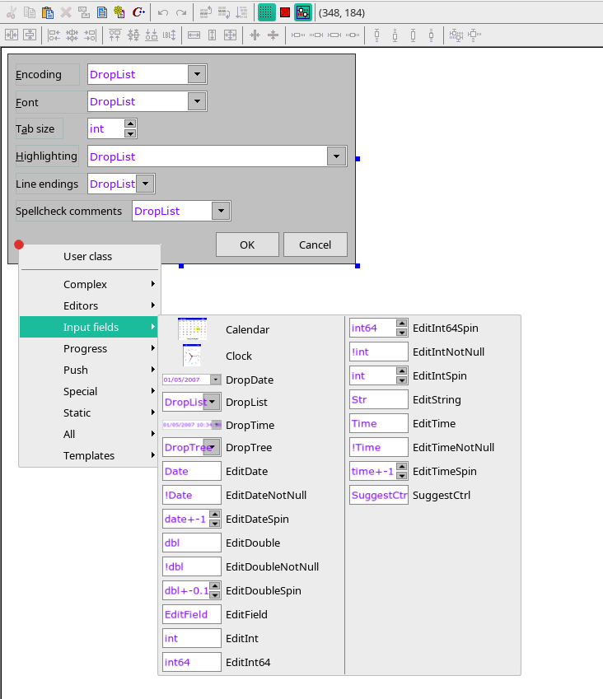Viewport: 603px width, 699px height.
Task: Choose the DropDate control preview
Action: 192,380
